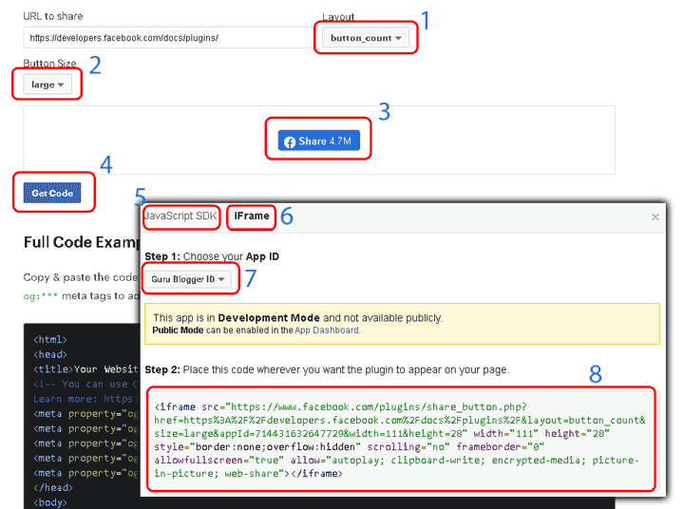Click the 'Learn more: https' comment line
This screenshot has height=509, width=684.
[x=85, y=399]
